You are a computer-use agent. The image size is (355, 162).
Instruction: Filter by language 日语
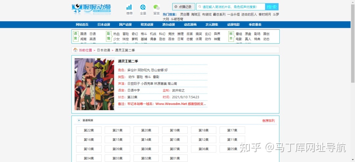(x=92, y=34)
